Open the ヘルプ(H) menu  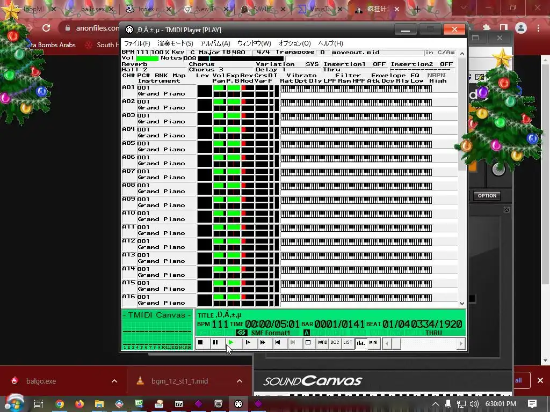[330, 43]
